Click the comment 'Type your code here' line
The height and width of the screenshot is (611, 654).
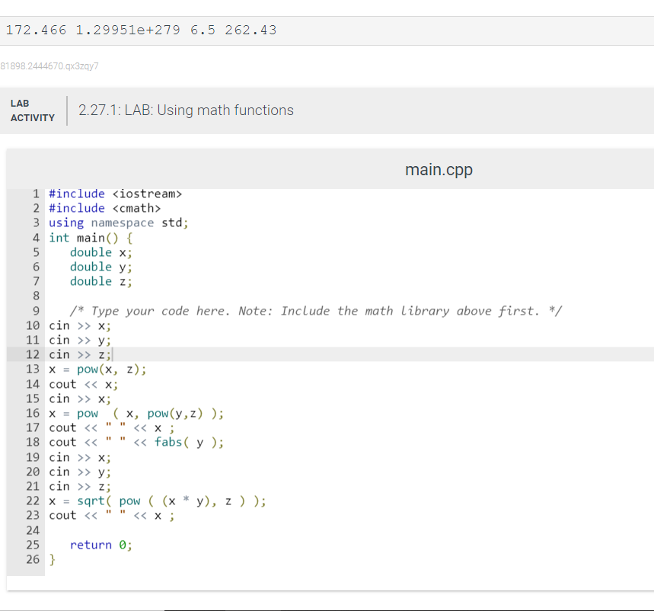(x=316, y=311)
